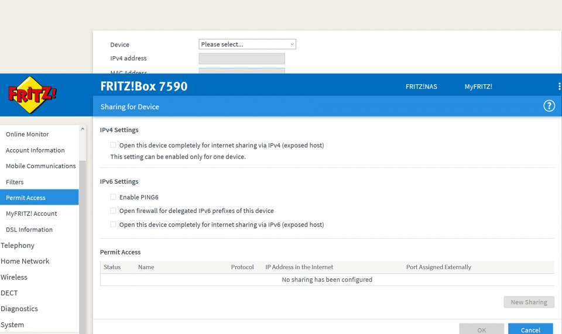Image resolution: width=562 pixels, height=334 pixels.
Task: Expand the Home Network section
Action: (x=25, y=261)
